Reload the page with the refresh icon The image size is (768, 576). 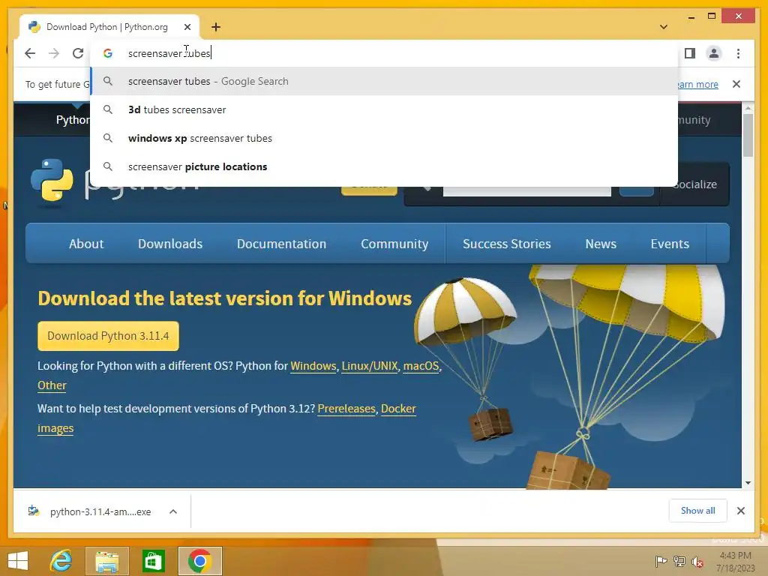(x=78, y=53)
